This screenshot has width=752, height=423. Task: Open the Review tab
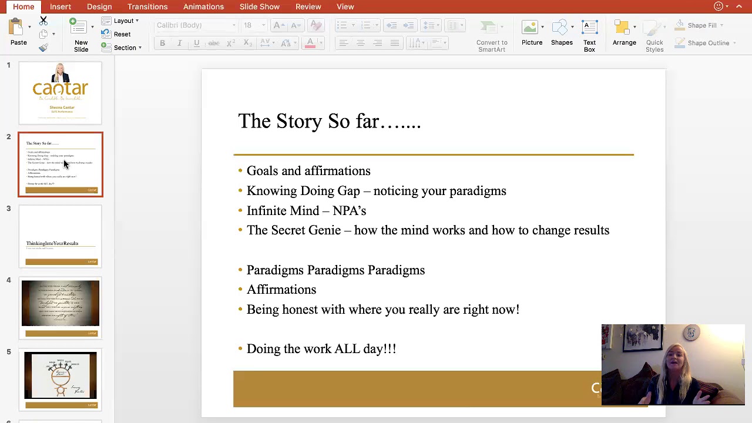tap(308, 6)
